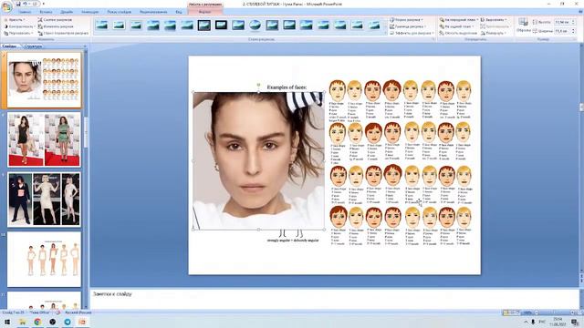Open the Выровнять (align) dropdown
The width and height of the screenshot is (584, 328).
click(x=494, y=19)
